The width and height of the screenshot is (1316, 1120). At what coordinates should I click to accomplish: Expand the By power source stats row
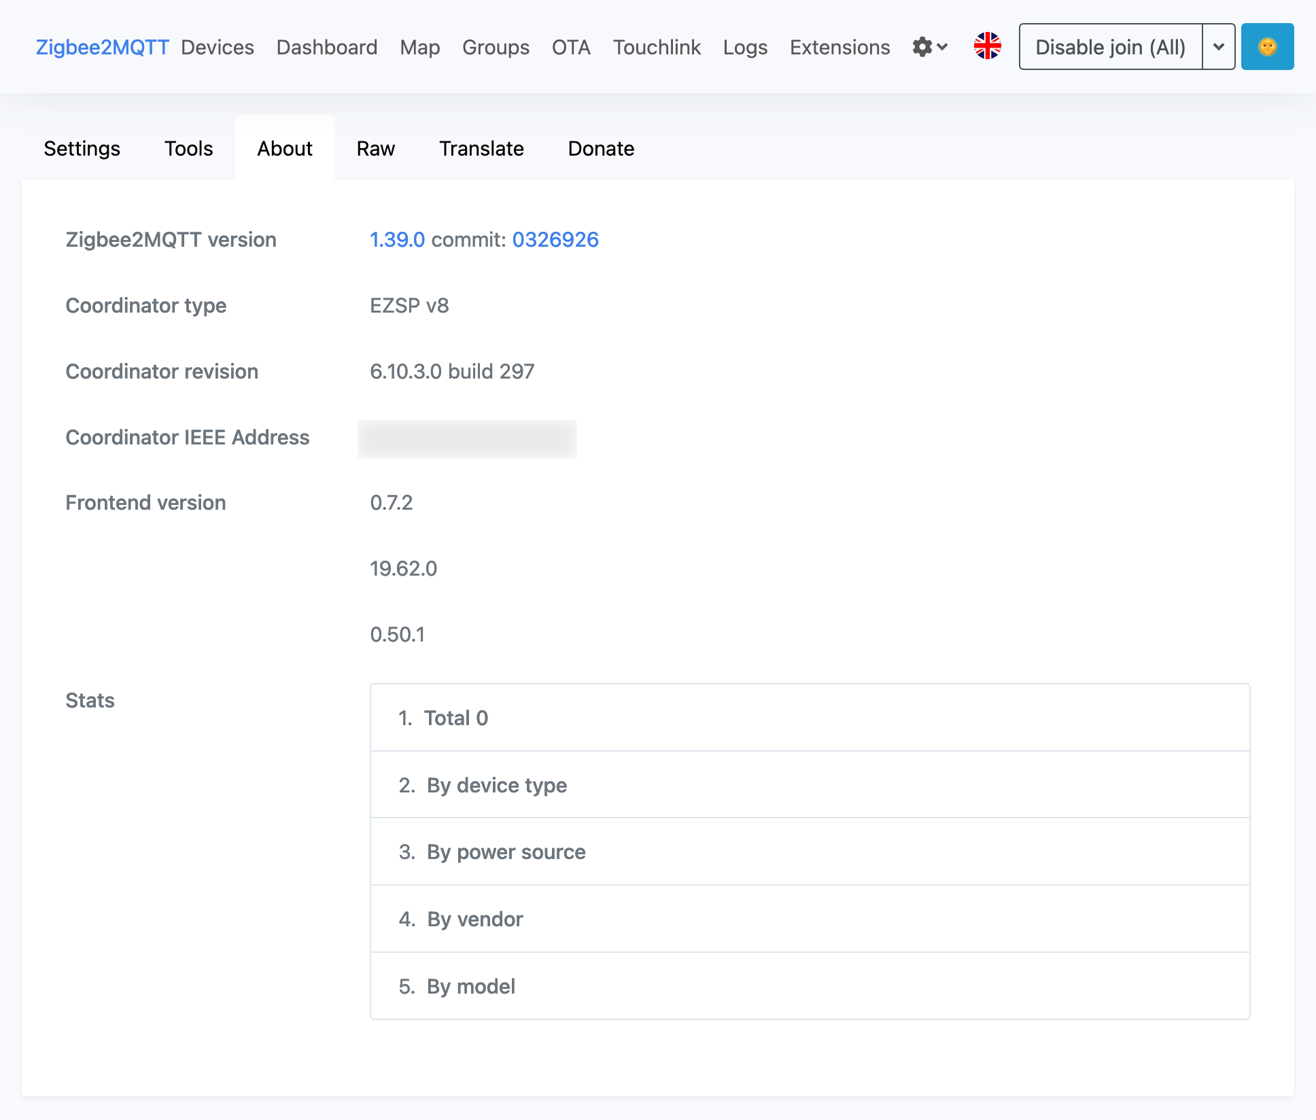click(x=810, y=852)
